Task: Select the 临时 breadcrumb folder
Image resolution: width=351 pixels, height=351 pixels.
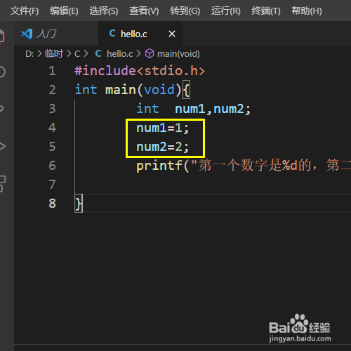Action: [54, 54]
